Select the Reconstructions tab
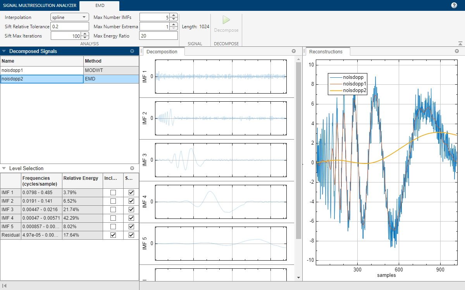 pos(326,51)
